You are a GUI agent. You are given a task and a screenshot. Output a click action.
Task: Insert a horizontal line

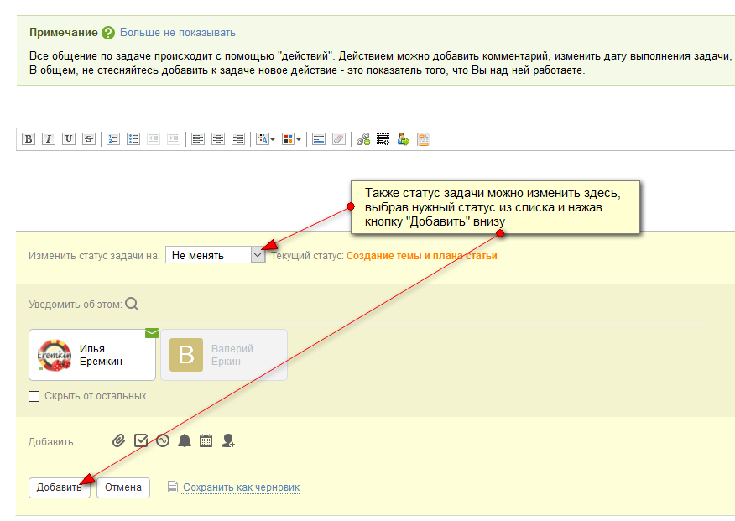[319, 139]
